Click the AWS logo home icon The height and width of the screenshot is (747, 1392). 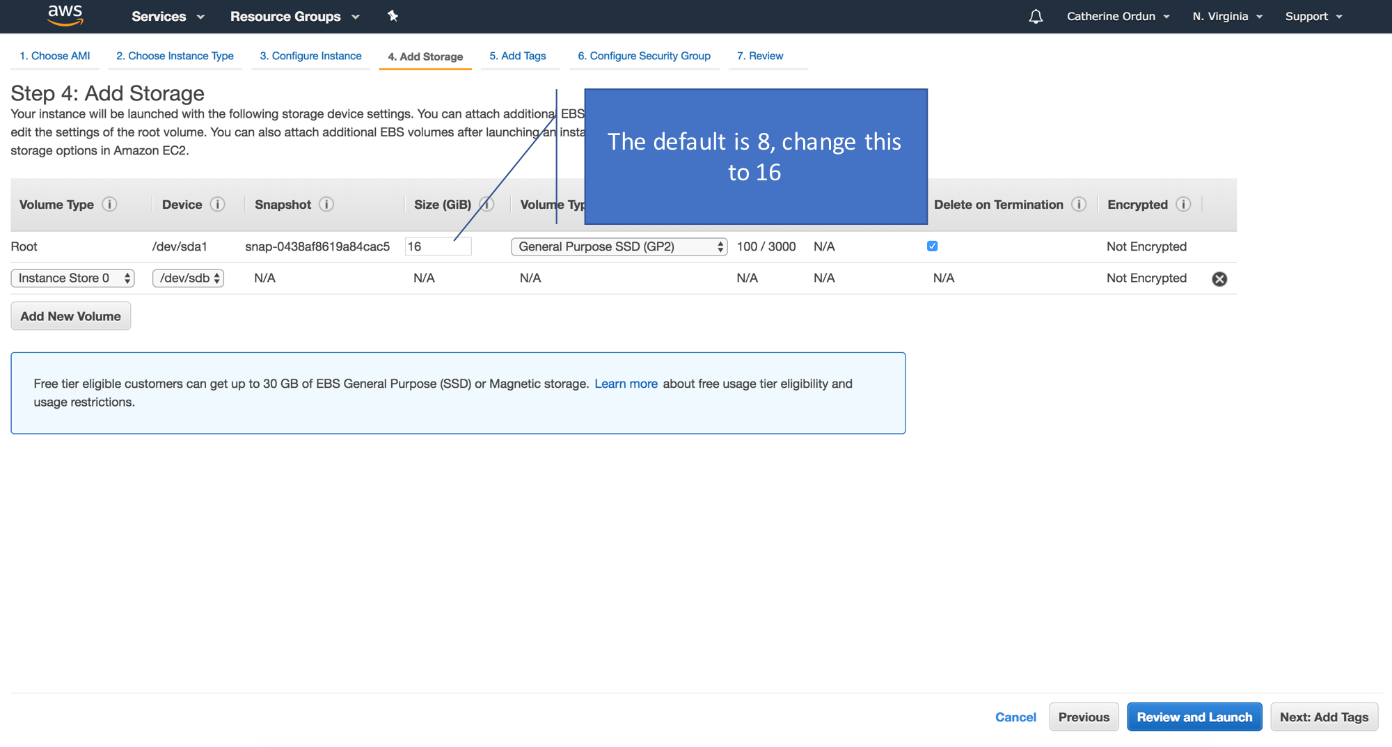click(x=65, y=15)
